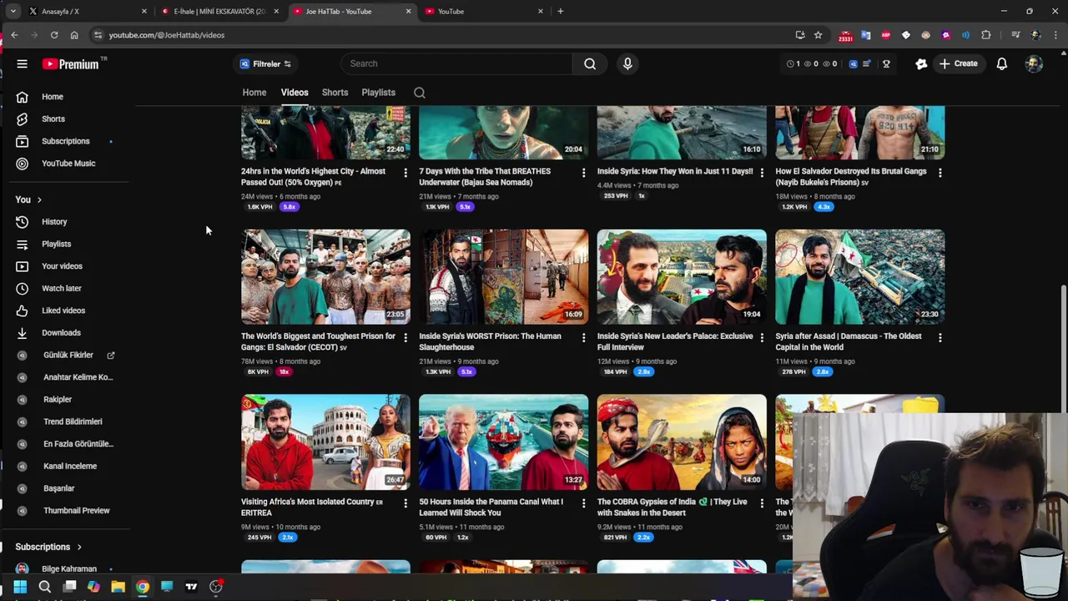
Task: Reload the page
Action: tap(54, 35)
